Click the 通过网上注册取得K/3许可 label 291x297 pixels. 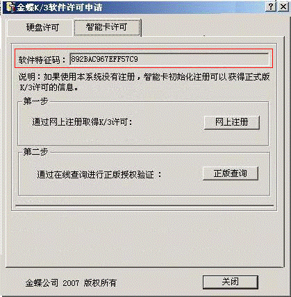82,122
